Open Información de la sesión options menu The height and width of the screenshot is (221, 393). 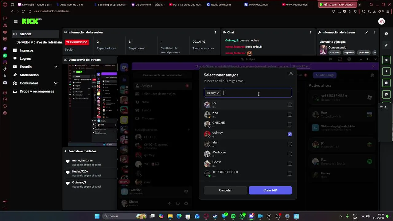(x=216, y=32)
